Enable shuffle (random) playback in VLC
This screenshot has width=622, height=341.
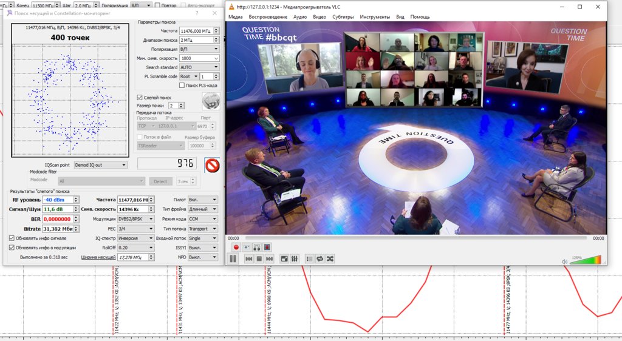coord(330,258)
